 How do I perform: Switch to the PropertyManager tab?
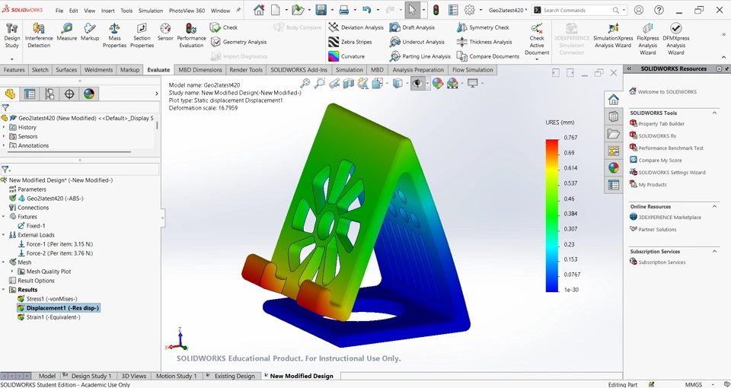pyautogui.click(x=30, y=94)
